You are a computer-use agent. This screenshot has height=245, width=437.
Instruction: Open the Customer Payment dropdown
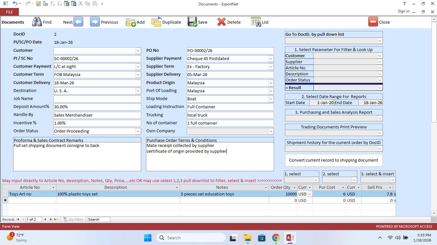click(x=138, y=66)
